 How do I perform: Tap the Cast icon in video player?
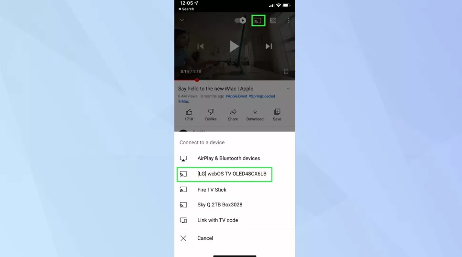tap(258, 21)
